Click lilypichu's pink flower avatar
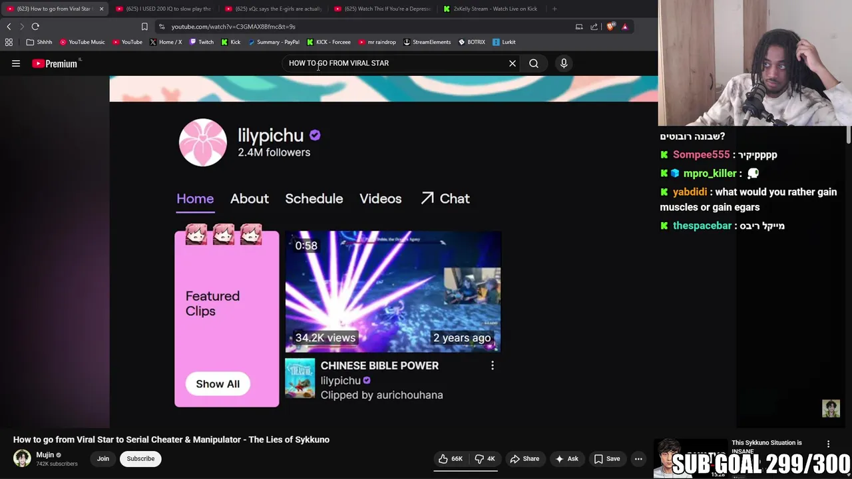The width and height of the screenshot is (852, 479). coord(203,142)
